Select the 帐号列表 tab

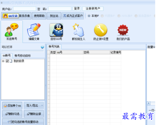pos(54,46)
